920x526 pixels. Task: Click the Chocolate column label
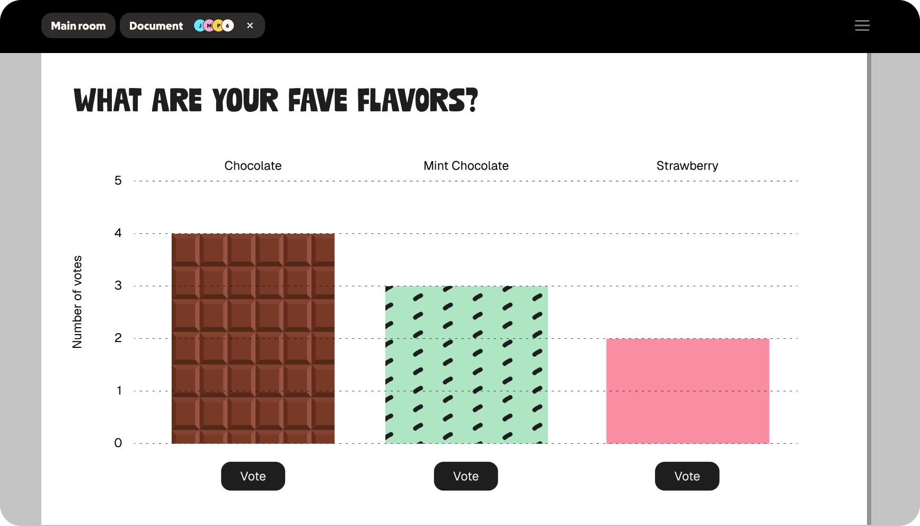click(253, 165)
